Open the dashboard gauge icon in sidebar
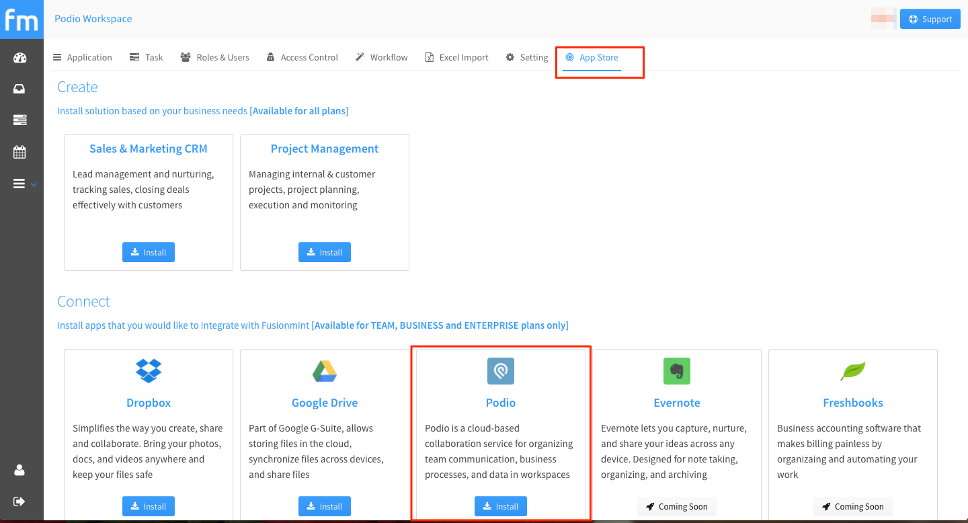 click(x=19, y=58)
